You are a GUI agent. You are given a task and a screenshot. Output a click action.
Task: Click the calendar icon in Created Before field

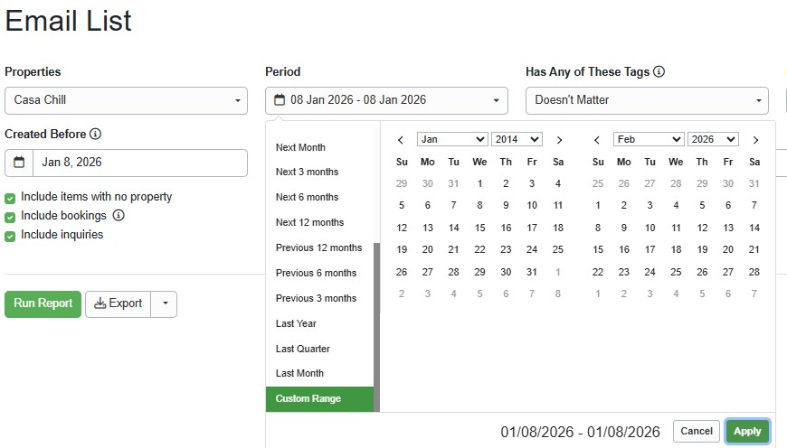(x=19, y=163)
